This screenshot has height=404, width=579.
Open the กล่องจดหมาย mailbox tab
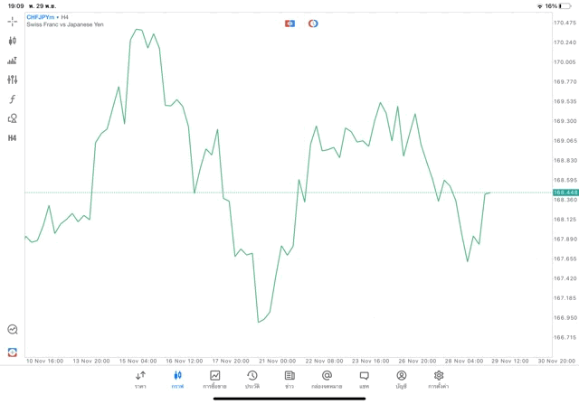(x=327, y=380)
